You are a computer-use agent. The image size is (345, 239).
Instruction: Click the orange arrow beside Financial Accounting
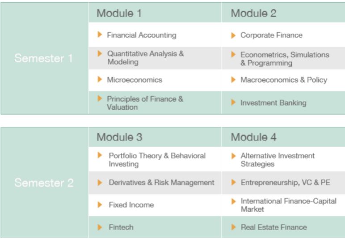click(x=100, y=34)
